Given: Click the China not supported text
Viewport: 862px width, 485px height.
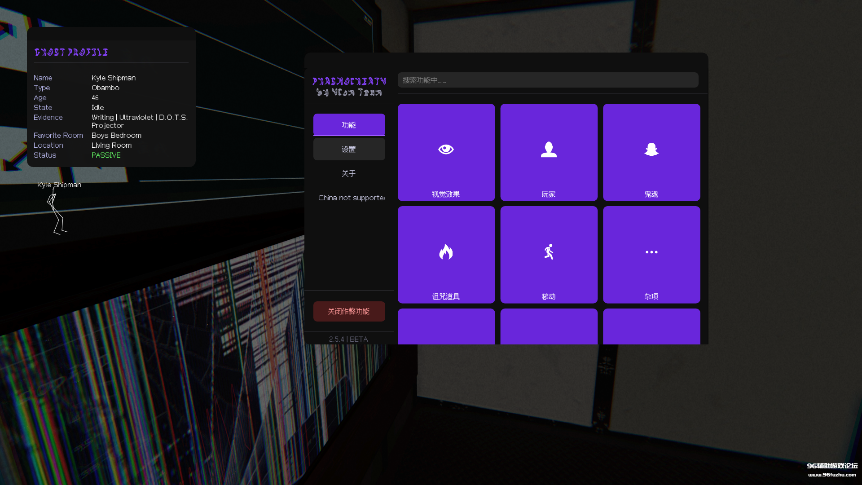Looking at the screenshot, I should tap(351, 198).
